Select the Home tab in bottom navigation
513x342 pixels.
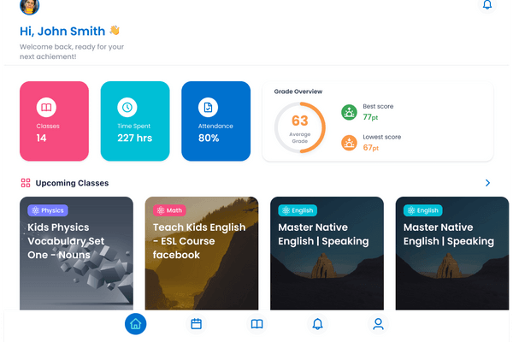(135, 324)
